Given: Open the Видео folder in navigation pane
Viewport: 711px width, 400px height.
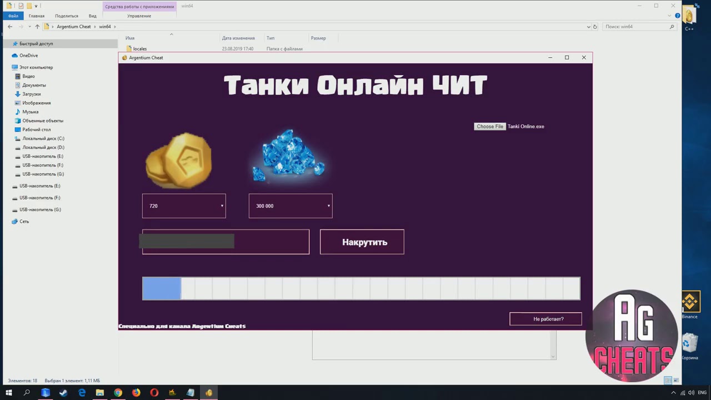Looking at the screenshot, I should (28, 76).
